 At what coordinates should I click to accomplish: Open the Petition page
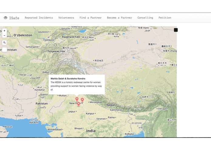point(165,18)
